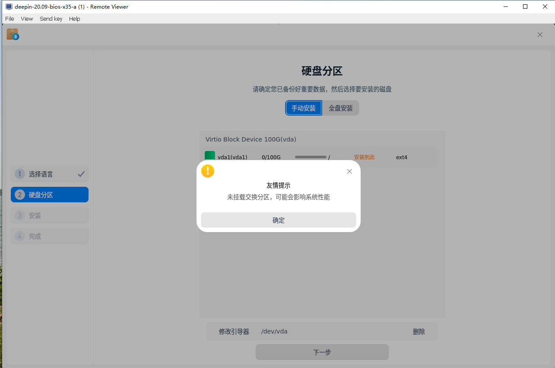Click the 确定 button in the dialog
The image size is (555, 368).
tap(279, 220)
